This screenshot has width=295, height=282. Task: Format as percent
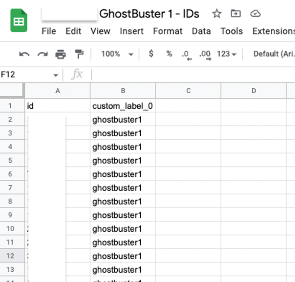tap(169, 54)
